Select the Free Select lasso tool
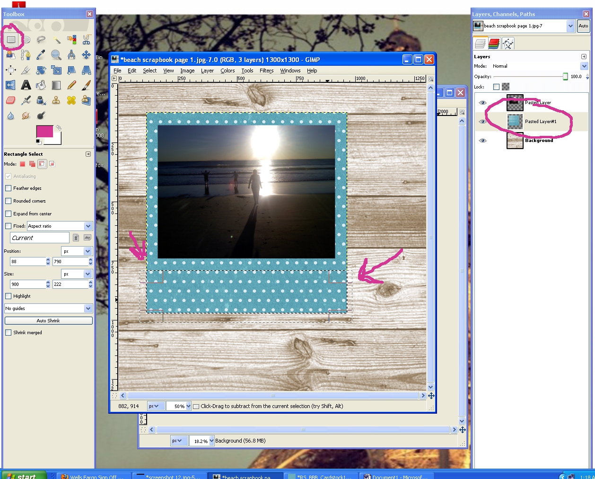This screenshot has width=595, height=479. pos(41,40)
